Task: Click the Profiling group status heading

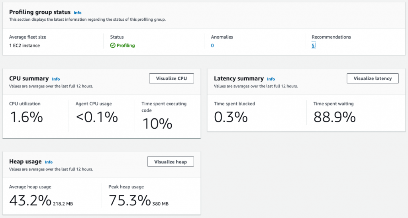Action: tap(40, 12)
